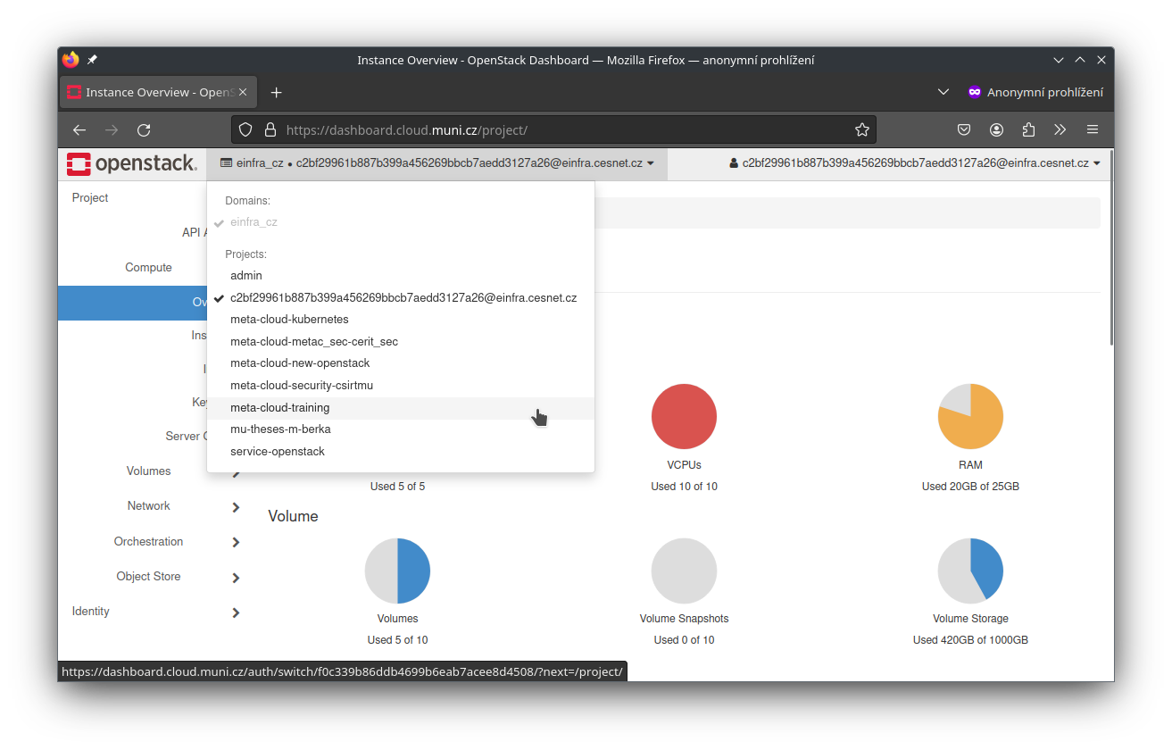Open the user account dropdown at top right

(915, 163)
